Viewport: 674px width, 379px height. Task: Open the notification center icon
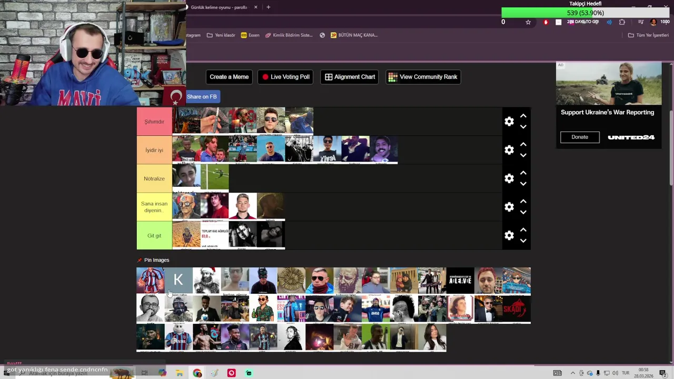662,373
